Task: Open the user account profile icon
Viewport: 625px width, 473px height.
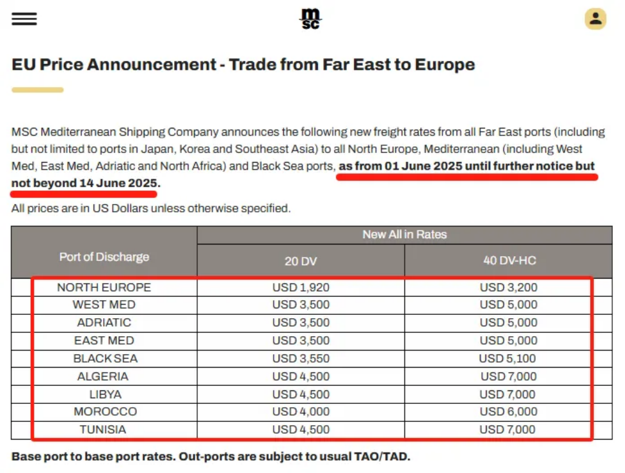Action: pos(595,19)
